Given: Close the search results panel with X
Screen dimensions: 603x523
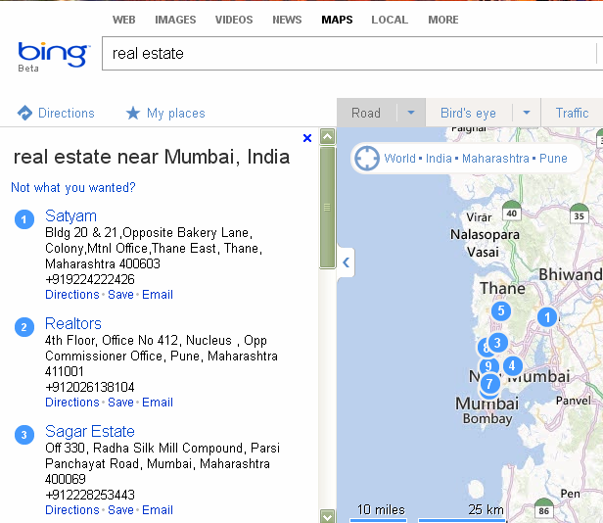Looking at the screenshot, I should [307, 138].
